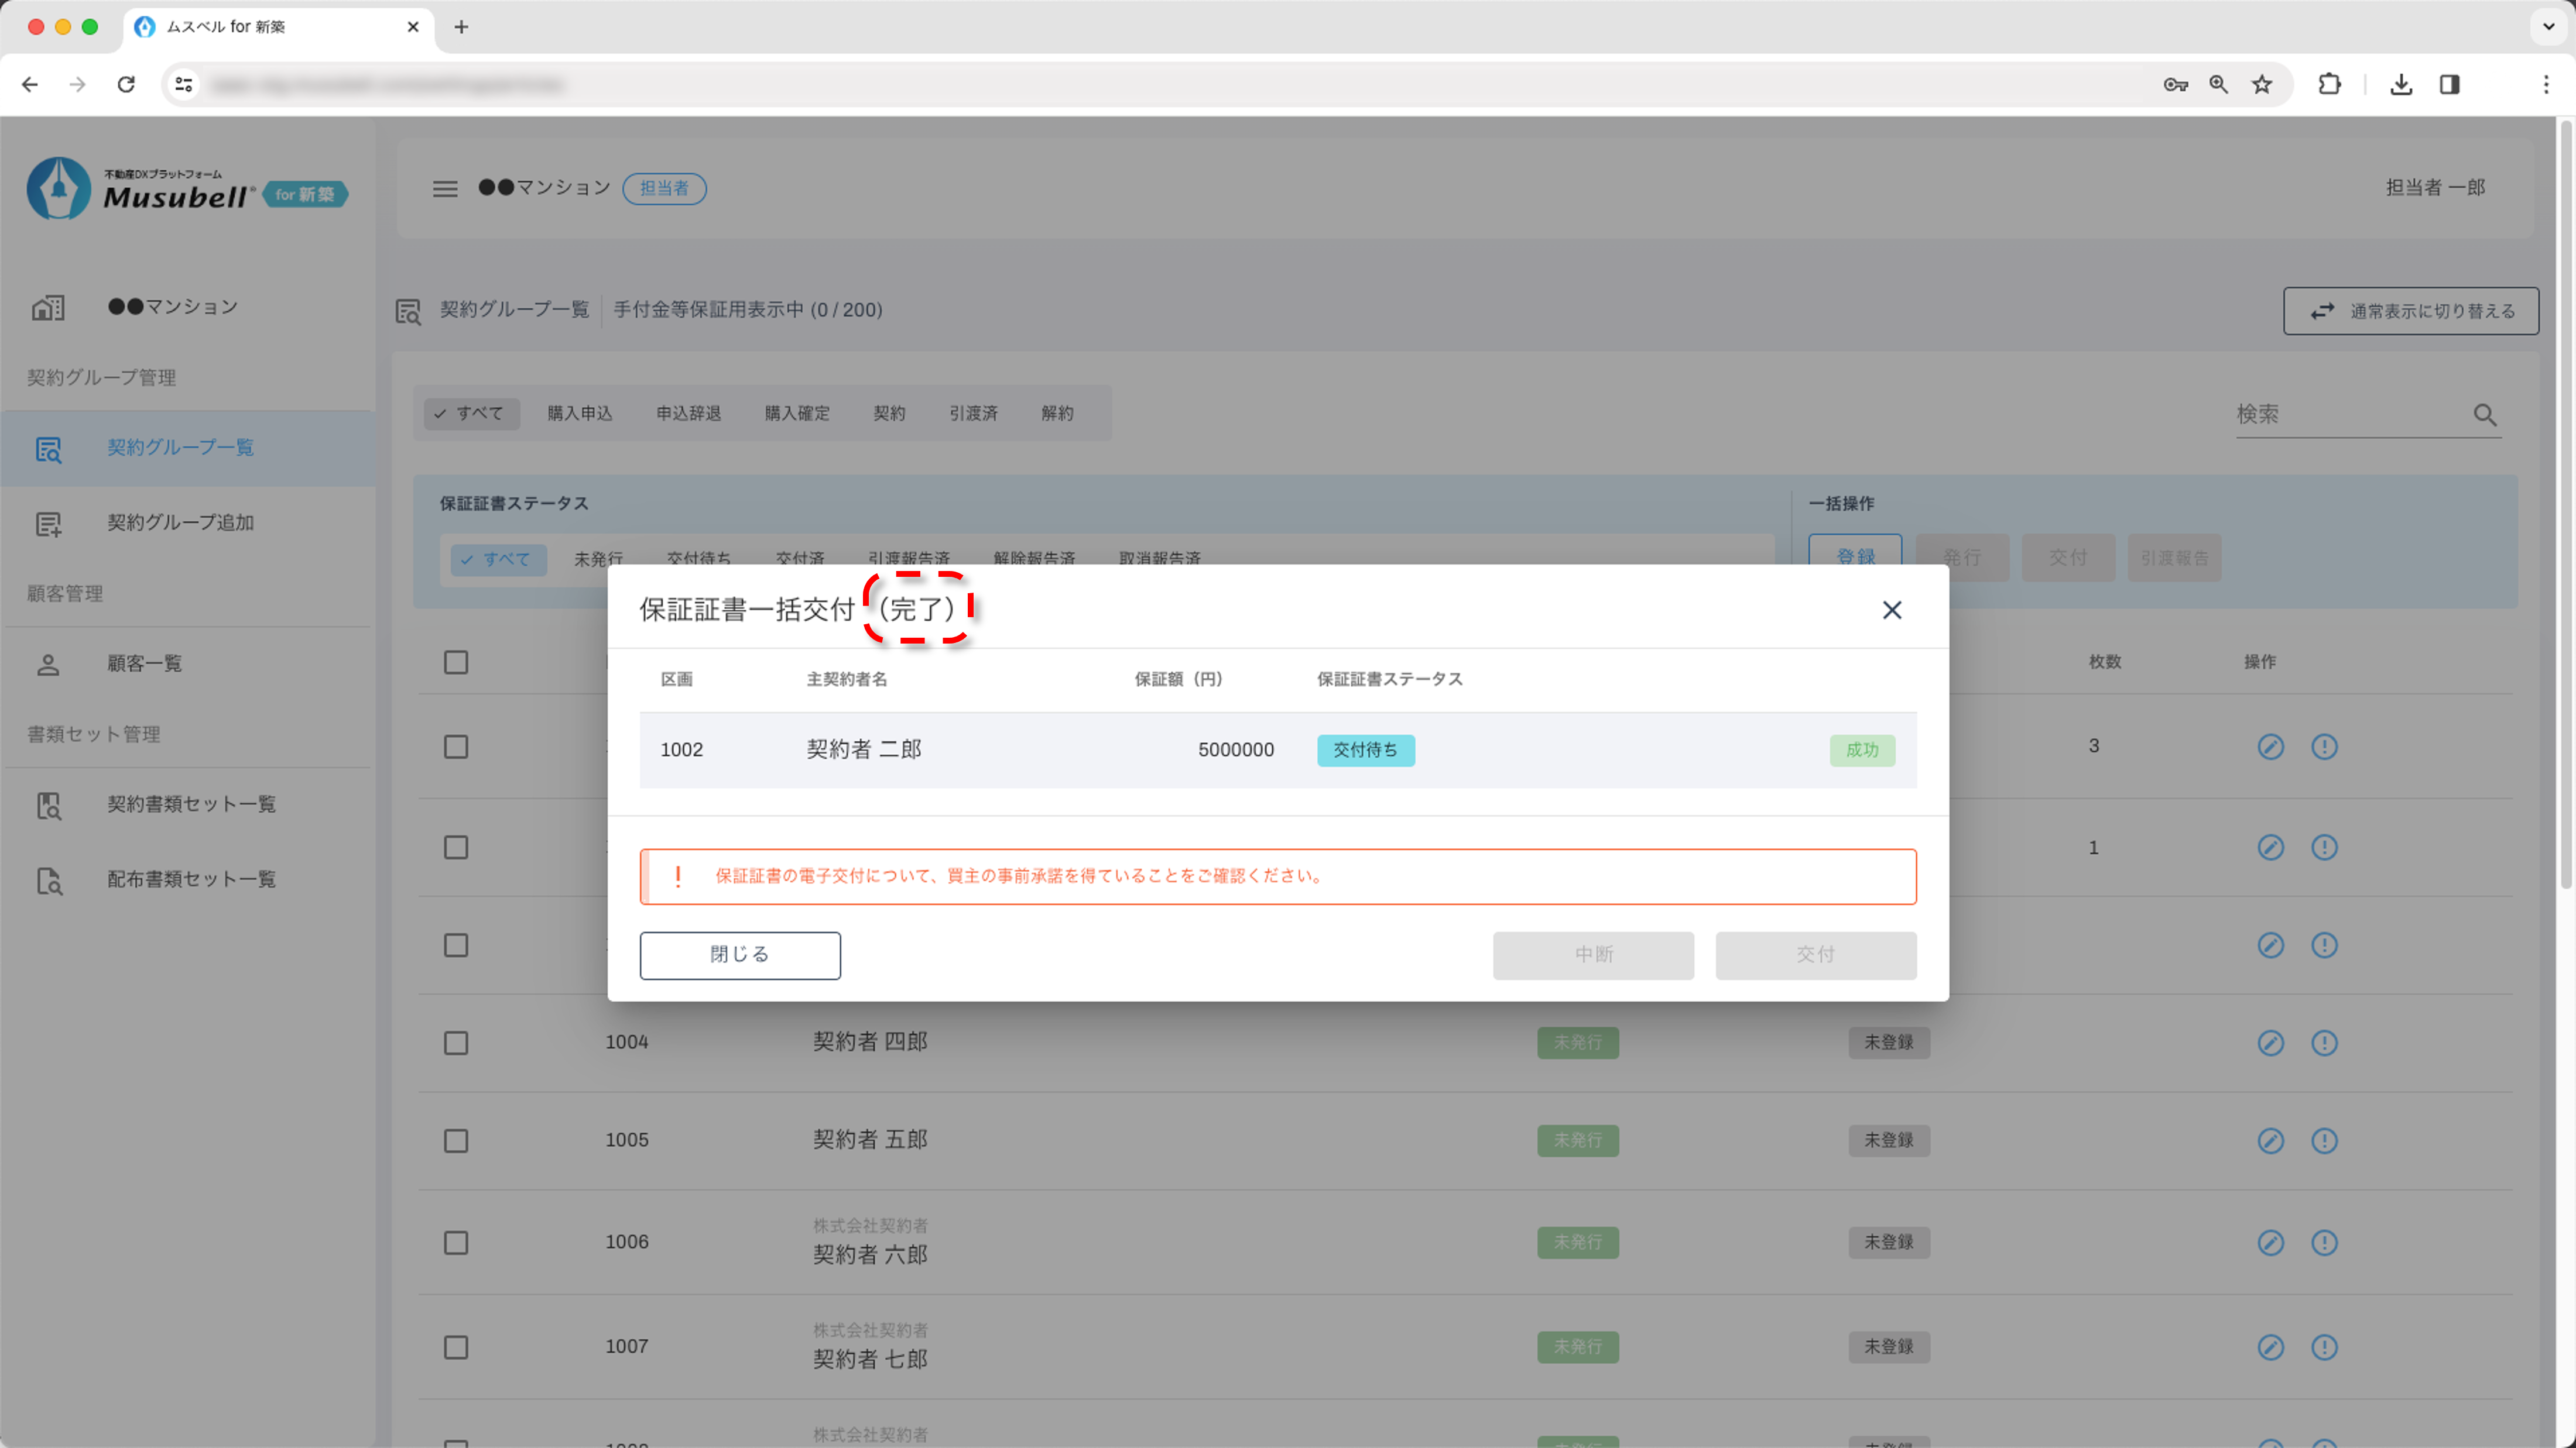Viewport: 2576px width, 1448px height.
Task: Open the hamburger menu next to ●●マンション
Action: point(445,188)
